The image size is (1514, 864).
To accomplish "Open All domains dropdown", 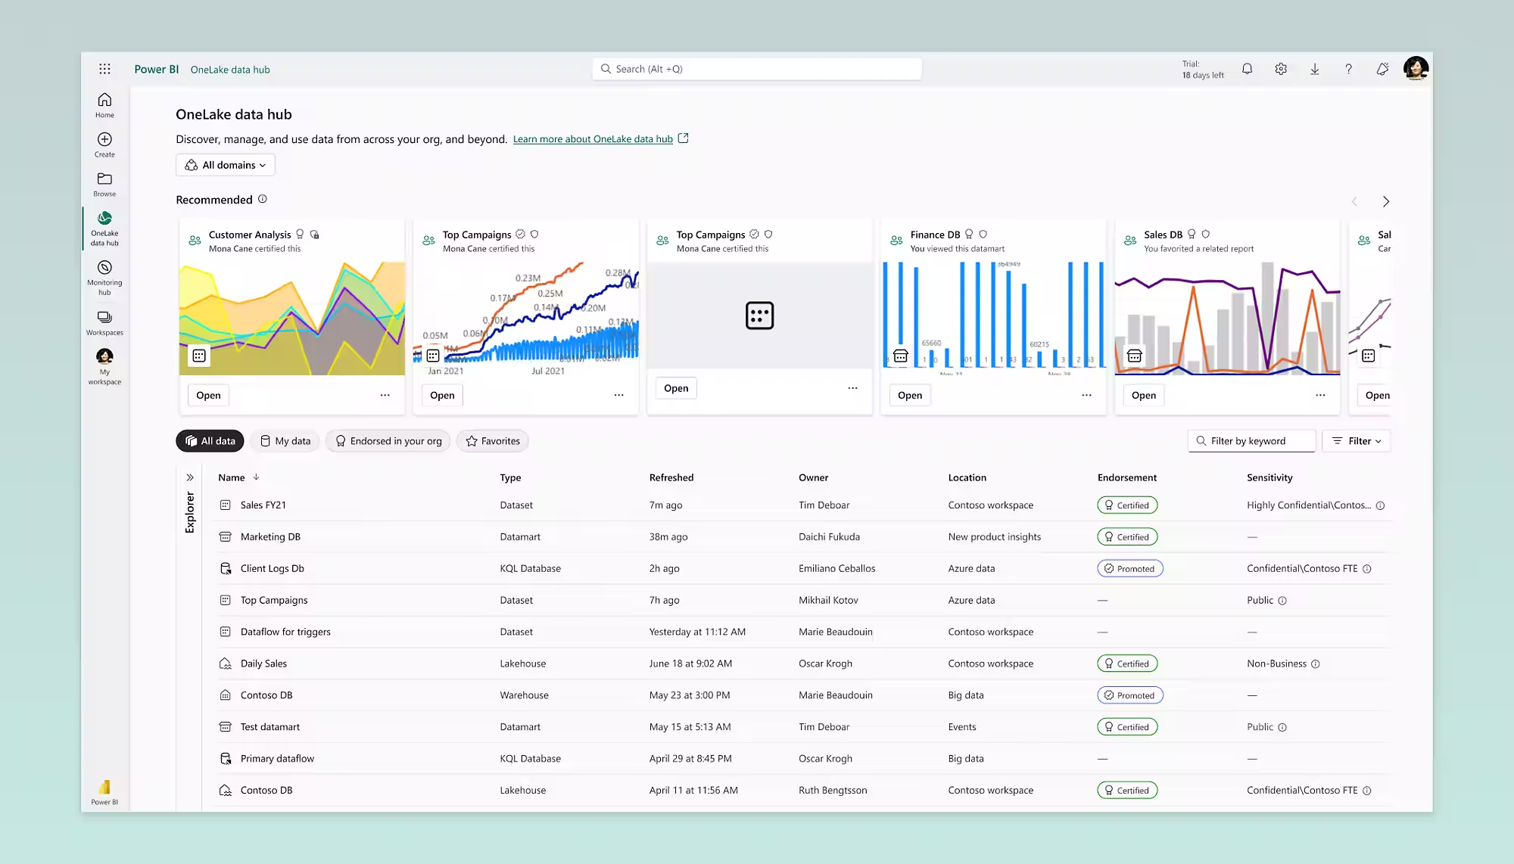I will click(x=226, y=165).
